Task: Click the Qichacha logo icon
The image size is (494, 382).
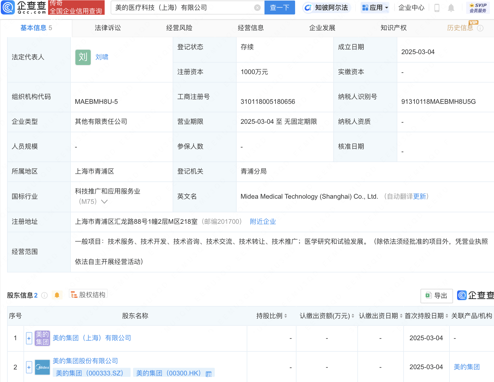Action: (8, 7)
